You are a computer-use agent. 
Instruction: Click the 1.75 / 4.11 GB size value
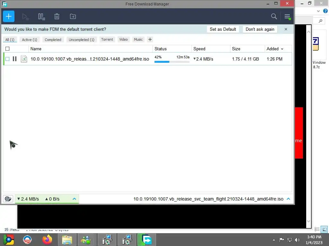[x=245, y=59]
